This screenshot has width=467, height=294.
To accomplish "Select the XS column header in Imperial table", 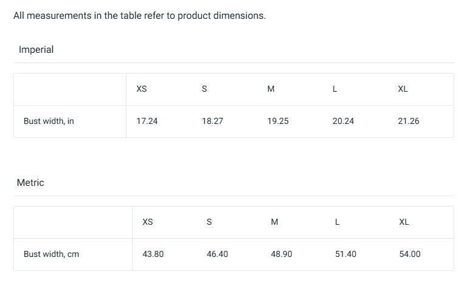I will (x=142, y=89).
